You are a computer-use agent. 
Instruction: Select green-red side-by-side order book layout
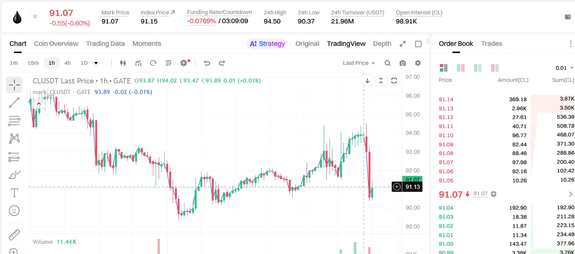point(461,68)
